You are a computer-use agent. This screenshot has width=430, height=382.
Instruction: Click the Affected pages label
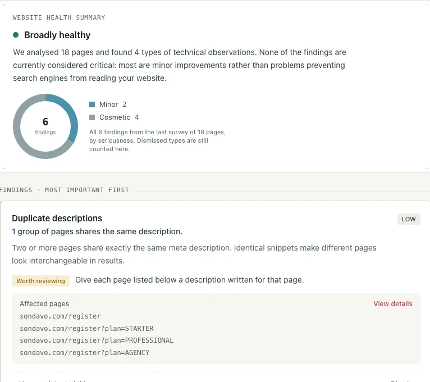(x=44, y=304)
